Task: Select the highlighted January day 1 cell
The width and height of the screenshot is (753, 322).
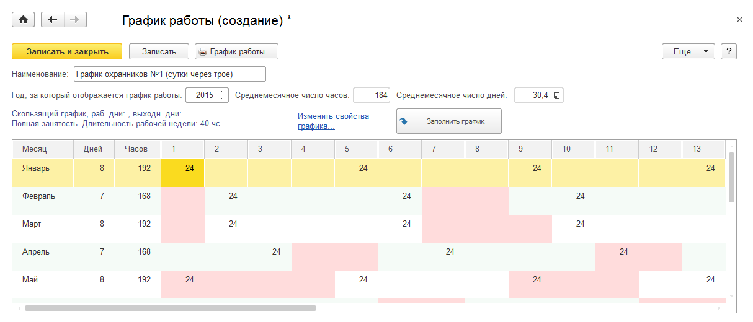Action: pos(182,168)
